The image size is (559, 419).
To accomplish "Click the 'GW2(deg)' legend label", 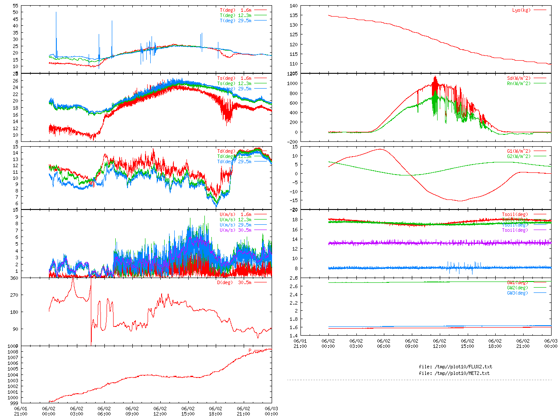I will coord(518,288).
